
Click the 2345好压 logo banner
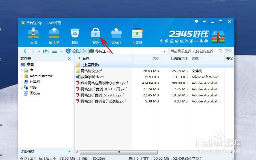[193, 37]
